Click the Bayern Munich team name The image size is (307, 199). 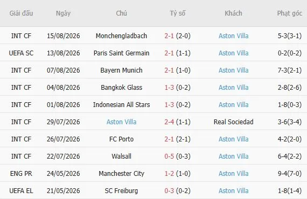click(121, 70)
